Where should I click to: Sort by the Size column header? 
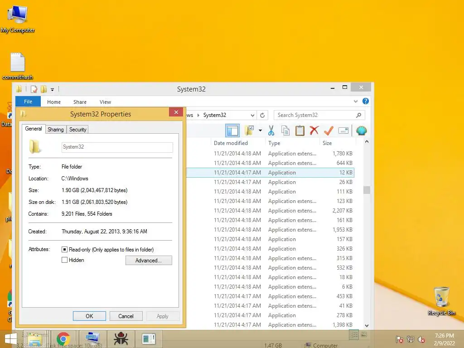pos(327,143)
